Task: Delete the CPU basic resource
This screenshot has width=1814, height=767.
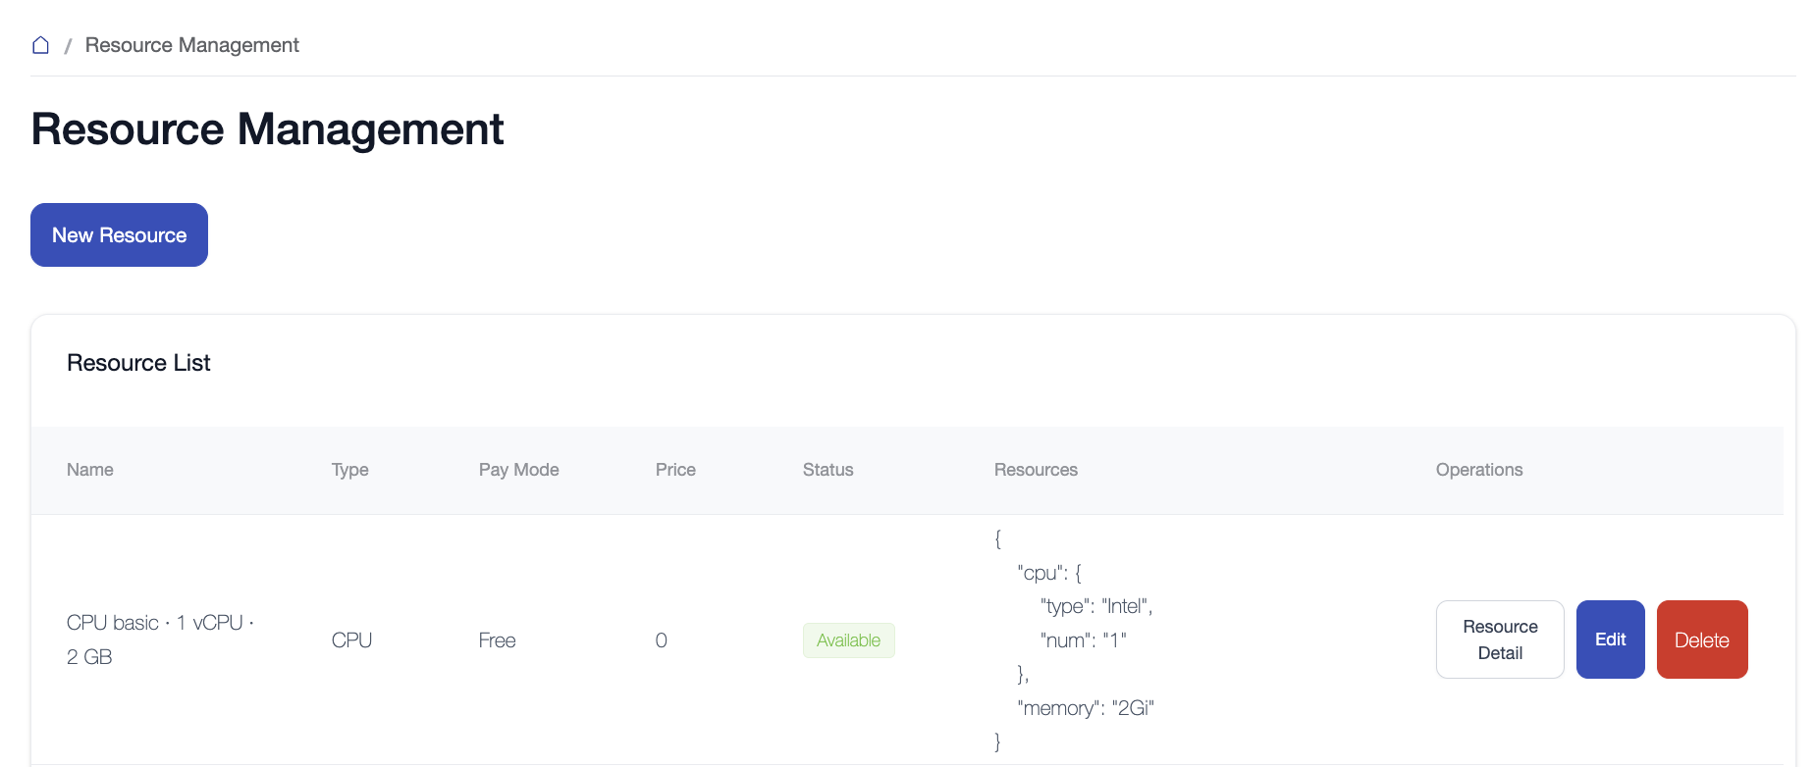Action: pos(1701,639)
